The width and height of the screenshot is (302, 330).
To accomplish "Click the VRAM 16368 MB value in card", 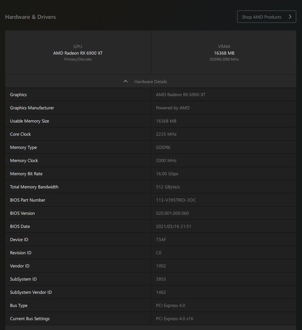I will pos(224,53).
